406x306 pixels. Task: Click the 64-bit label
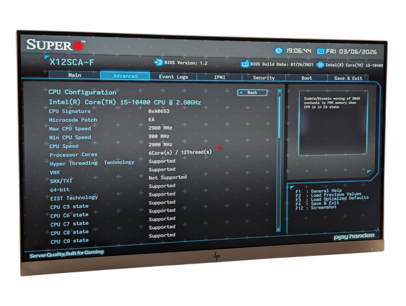coord(60,190)
